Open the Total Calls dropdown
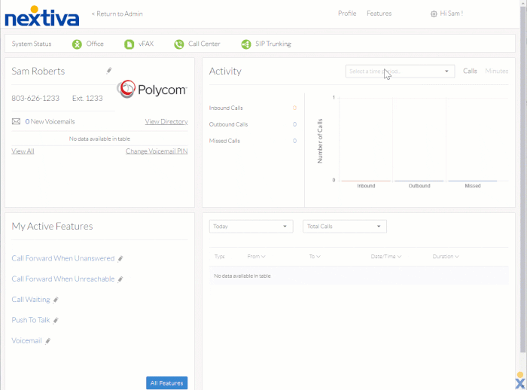Screen dimensions: 527x390 [x=345, y=227]
